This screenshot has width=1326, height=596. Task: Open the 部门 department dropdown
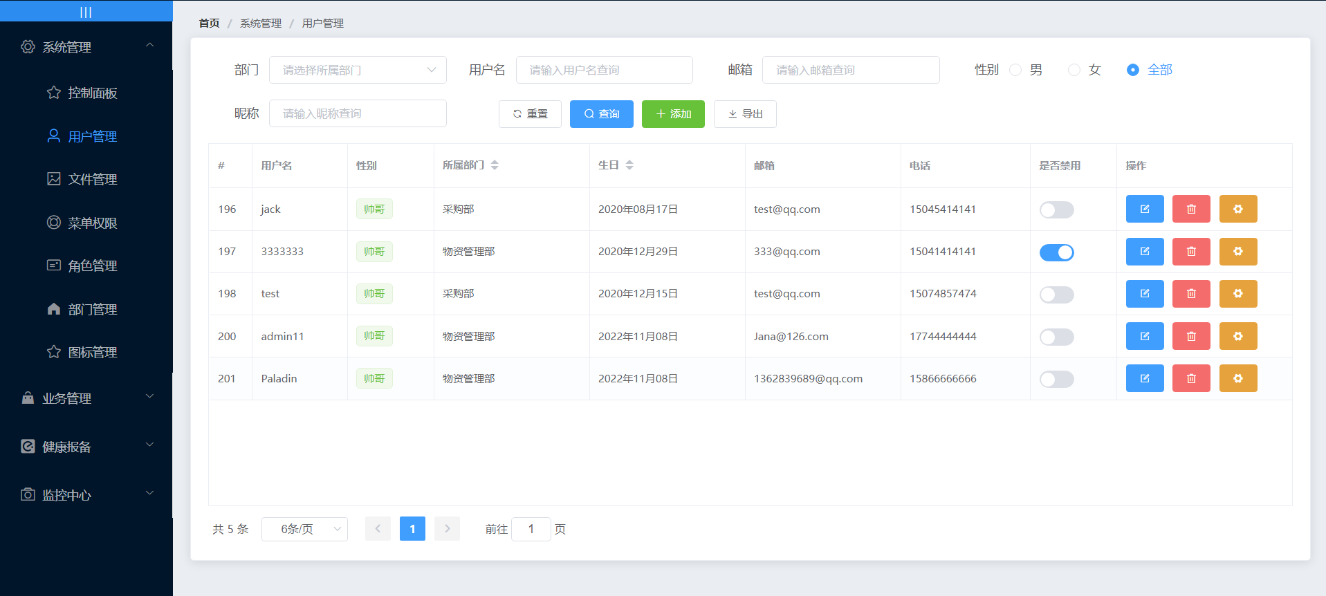(358, 70)
